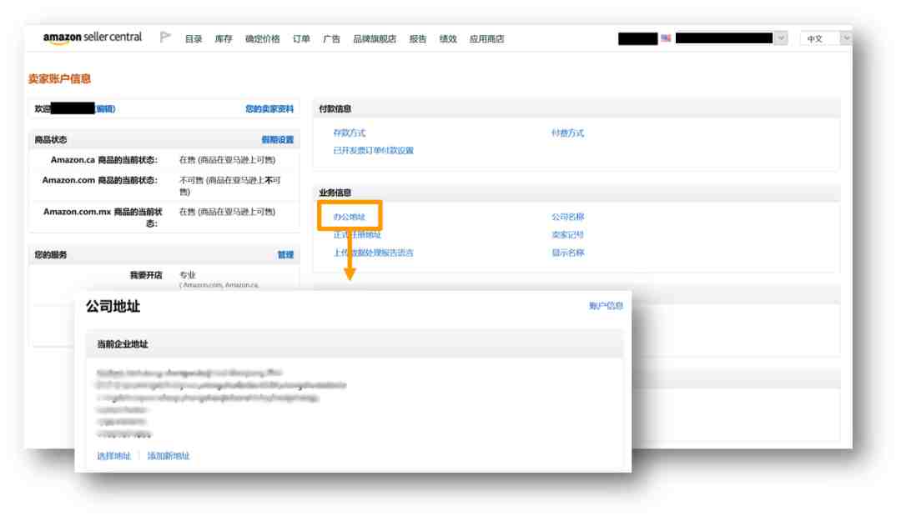Open 付费方式 link
This screenshot has height=521, width=901.
[x=568, y=133]
